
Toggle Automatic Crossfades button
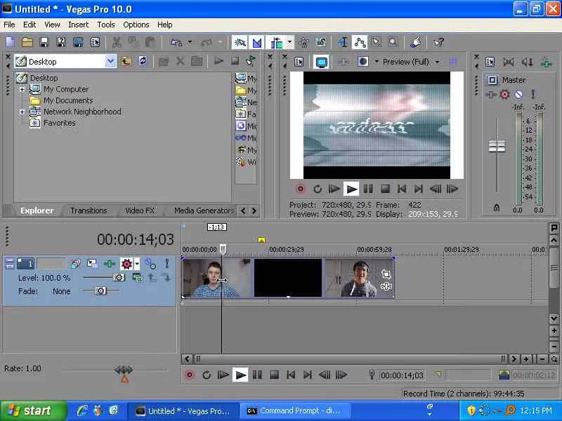tap(257, 43)
